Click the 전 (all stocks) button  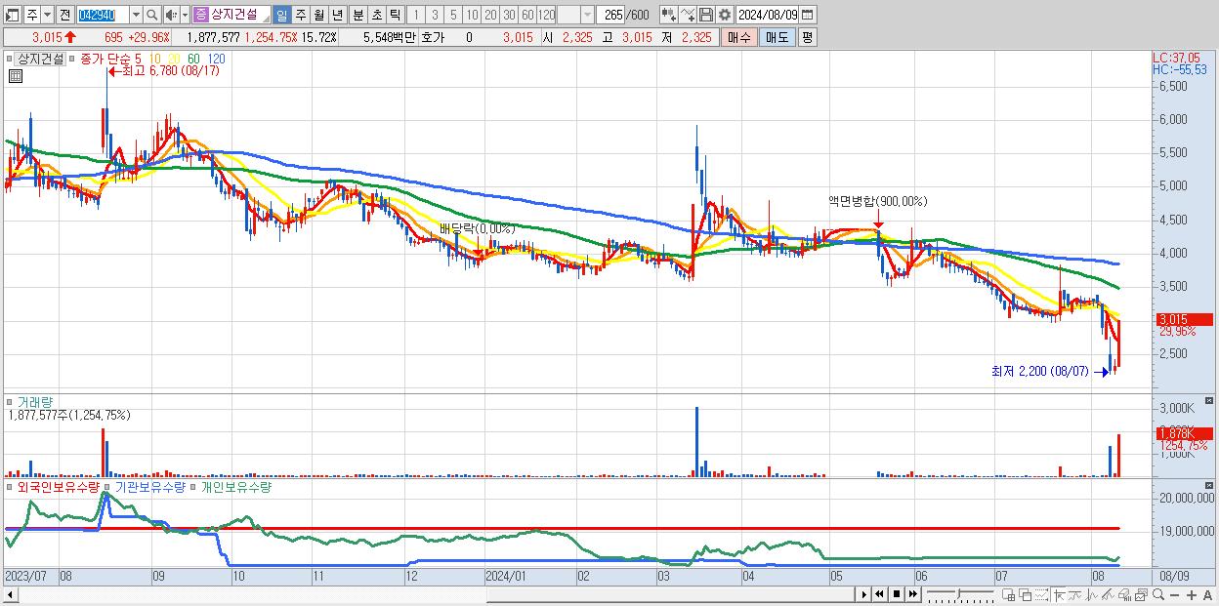(64, 15)
